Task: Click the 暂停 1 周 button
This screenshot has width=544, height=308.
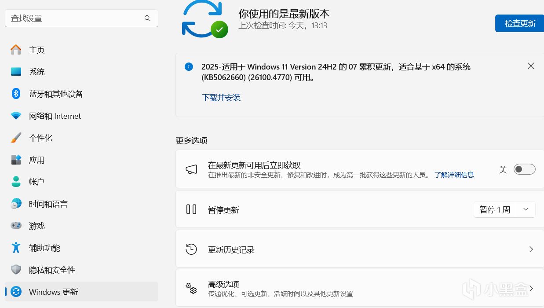Action: [x=495, y=209]
